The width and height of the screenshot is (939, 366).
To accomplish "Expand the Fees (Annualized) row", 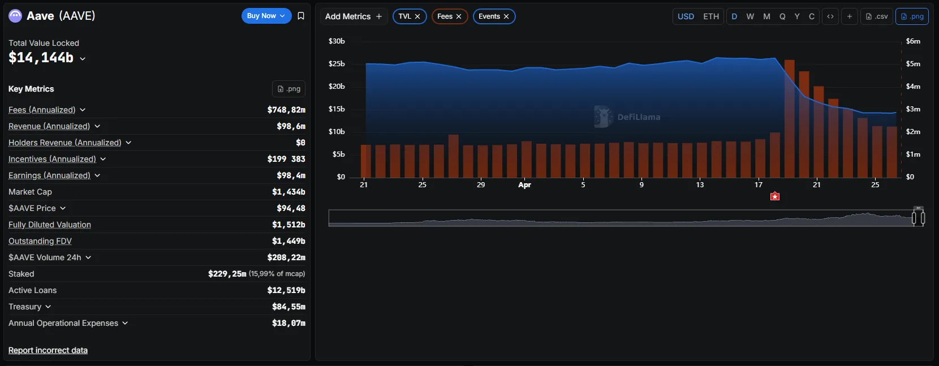I will pyautogui.click(x=83, y=110).
